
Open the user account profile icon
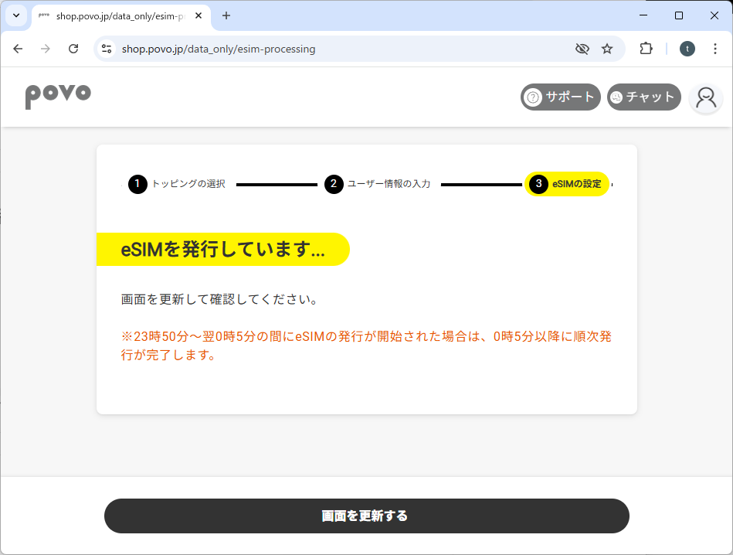(x=706, y=98)
